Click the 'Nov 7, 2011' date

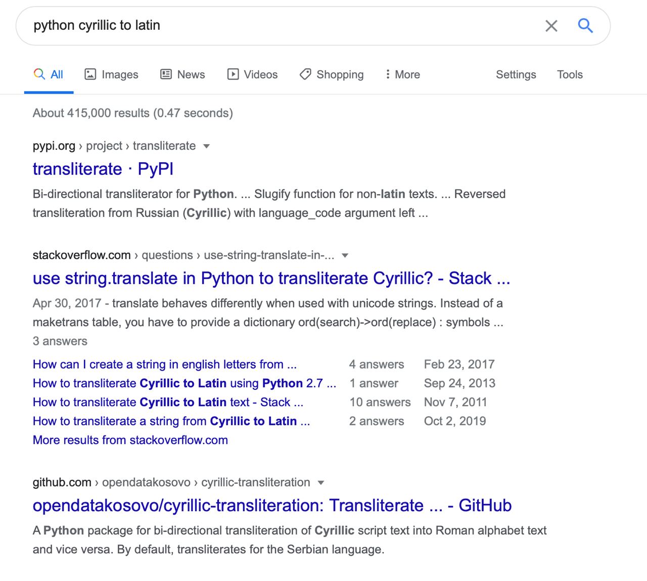[x=455, y=403]
